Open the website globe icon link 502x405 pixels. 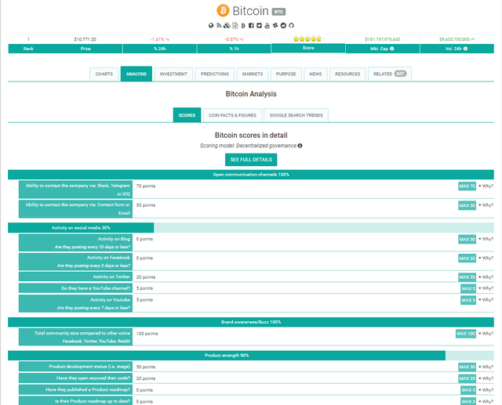coord(211,26)
